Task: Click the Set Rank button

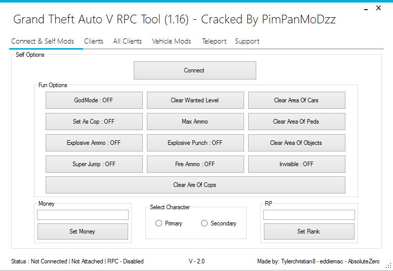Action: point(309,231)
